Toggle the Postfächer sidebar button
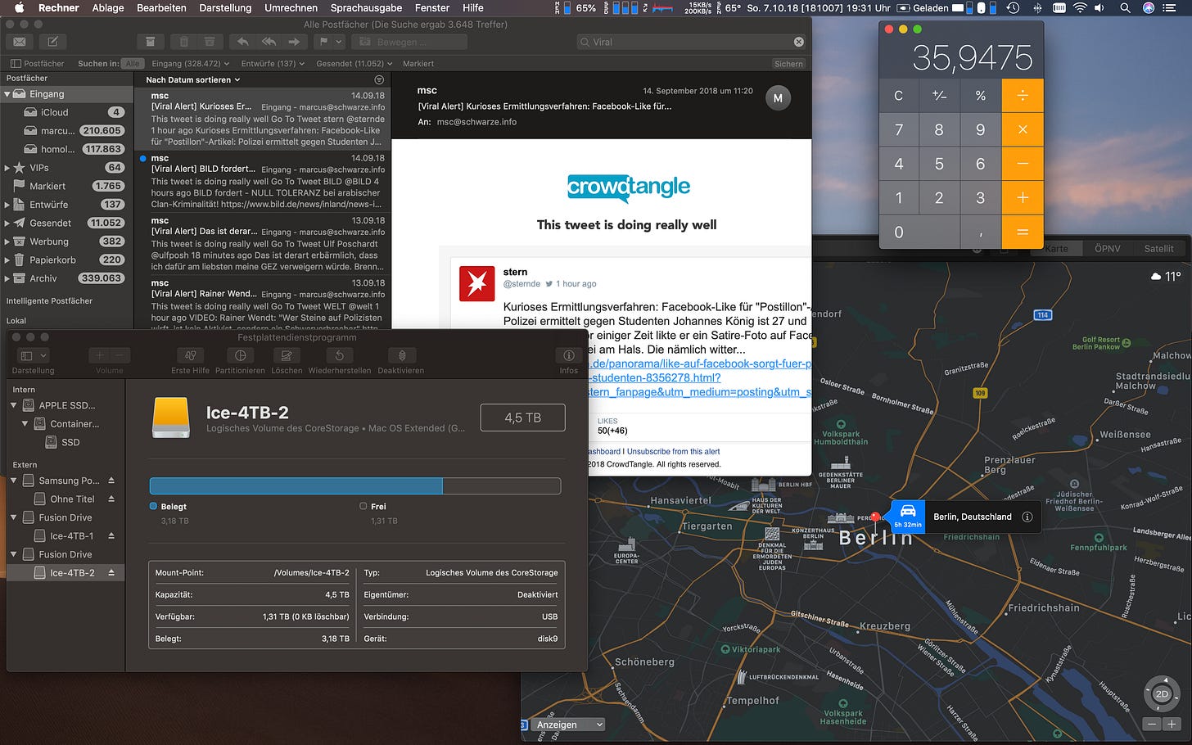This screenshot has height=745, width=1192. (x=38, y=63)
